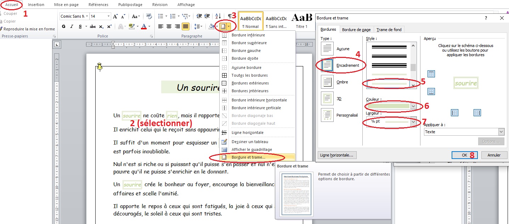The height and width of the screenshot is (224, 509).
Task: Open the font size dropdown
Action: pyautogui.click(x=108, y=16)
